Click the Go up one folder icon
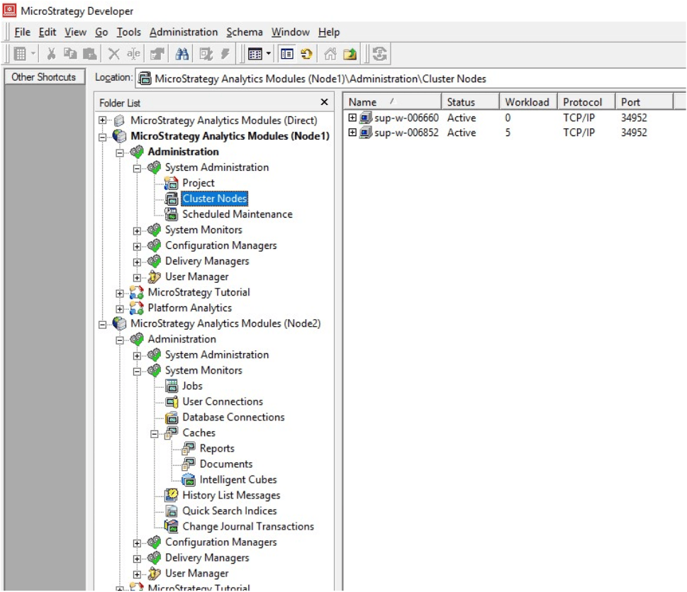 350,54
